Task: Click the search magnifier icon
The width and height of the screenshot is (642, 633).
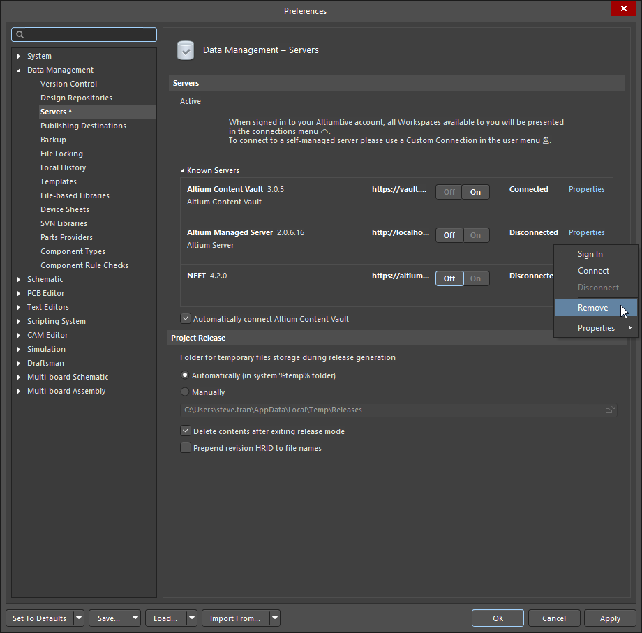Action: click(20, 35)
